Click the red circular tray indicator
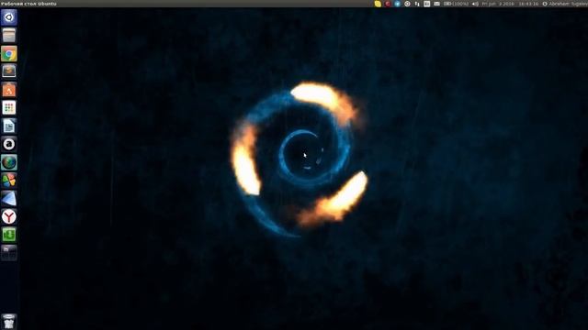 (388, 4)
